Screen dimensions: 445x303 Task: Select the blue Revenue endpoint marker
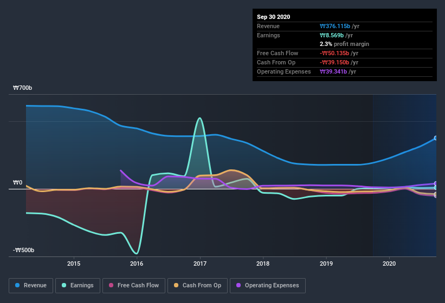pos(436,138)
